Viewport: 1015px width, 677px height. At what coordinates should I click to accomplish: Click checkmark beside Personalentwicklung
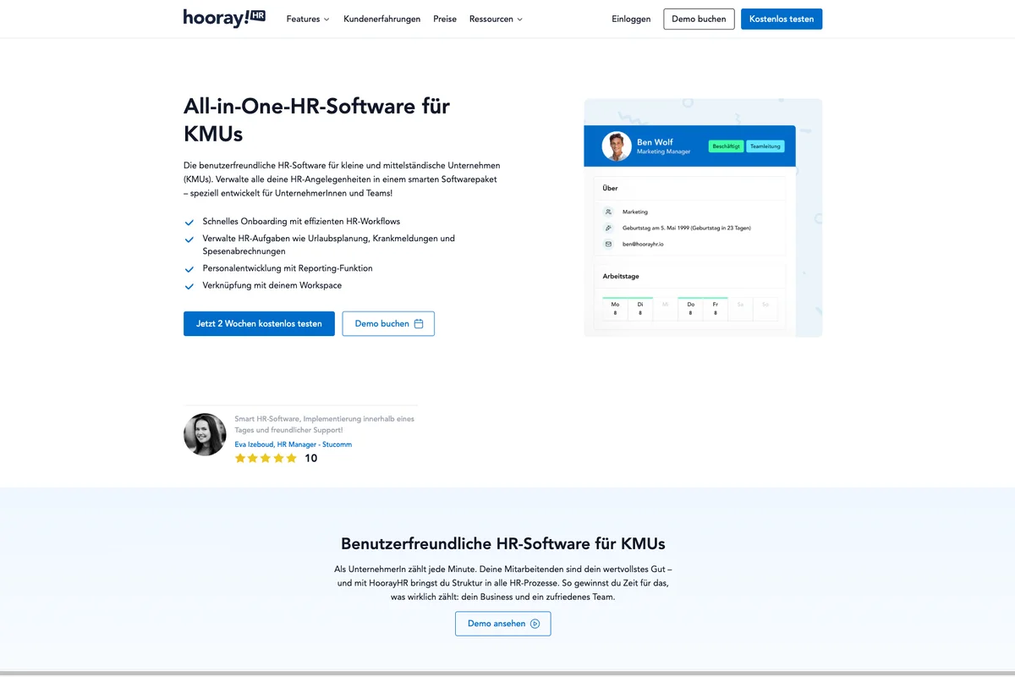(189, 269)
